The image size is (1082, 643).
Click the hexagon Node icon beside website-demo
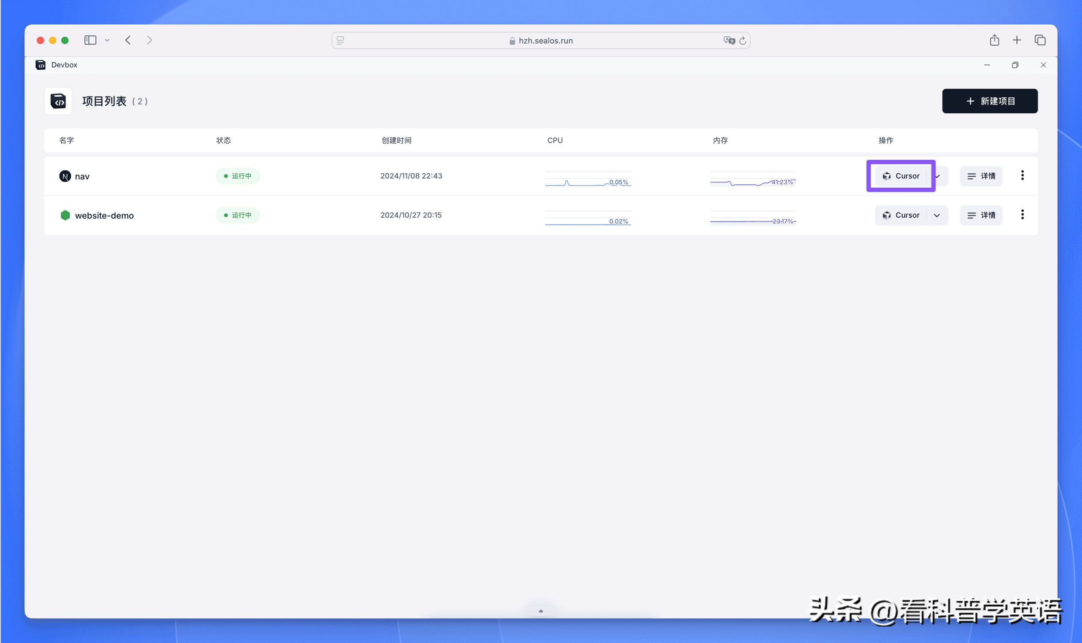pos(65,215)
